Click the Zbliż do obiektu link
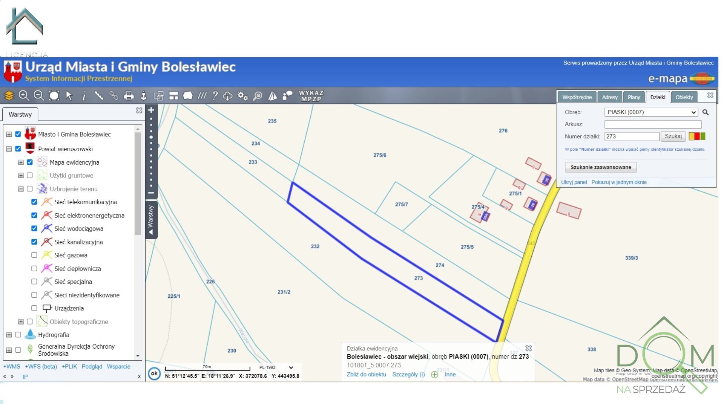The image size is (724, 404). tap(366, 375)
